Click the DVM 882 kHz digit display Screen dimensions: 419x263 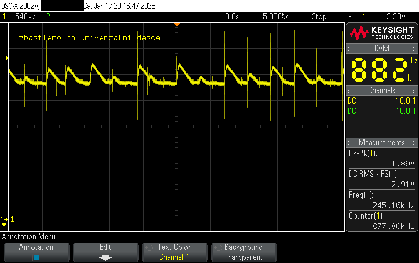[381, 70]
